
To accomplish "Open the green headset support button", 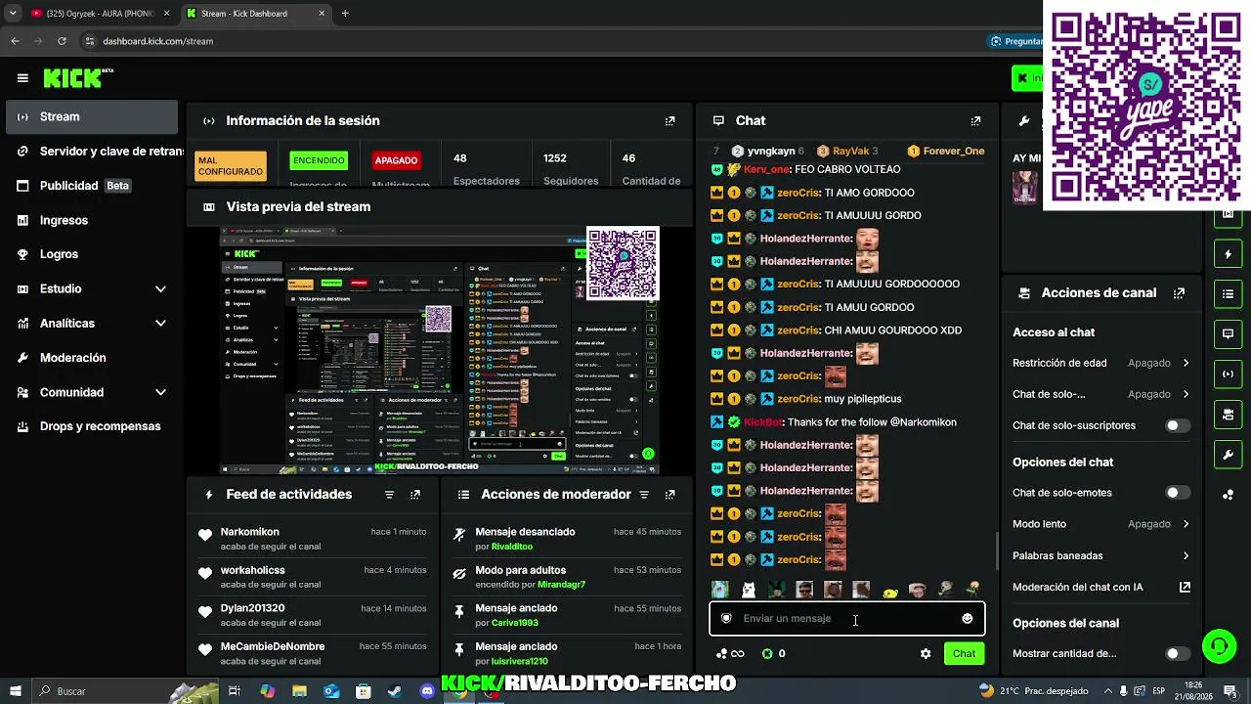I will click(x=1219, y=645).
